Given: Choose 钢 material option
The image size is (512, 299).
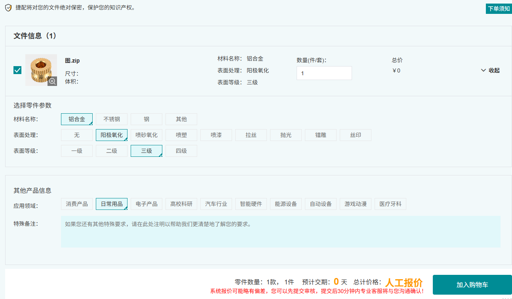Looking at the screenshot, I should (147, 119).
